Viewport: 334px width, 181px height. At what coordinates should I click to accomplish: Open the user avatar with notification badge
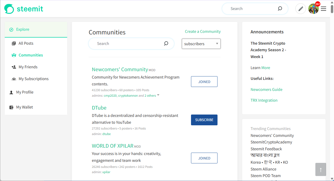314,9
